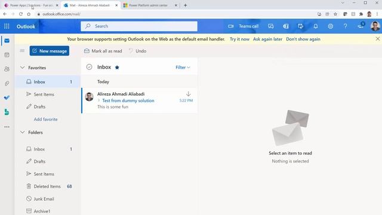382x215 pixels.
Task: Open Junk Email folder
Action: point(48,199)
